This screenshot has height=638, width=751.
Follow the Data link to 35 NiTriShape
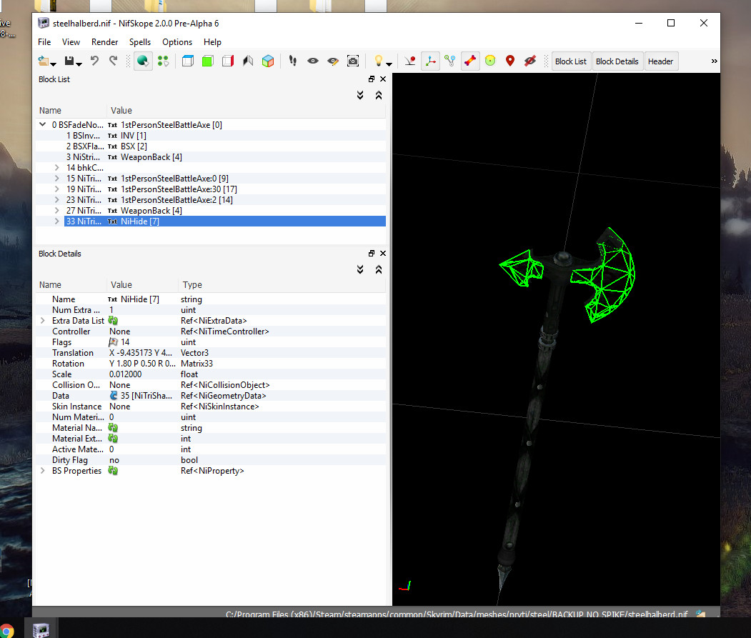pos(114,396)
